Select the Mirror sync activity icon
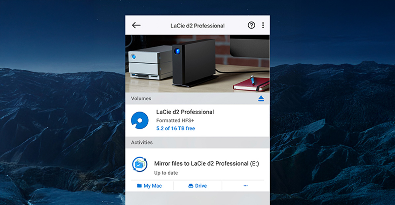The image size is (395, 205). click(x=140, y=164)
